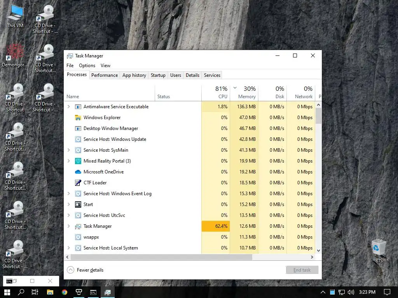Click the Start process icon in list
Viewport: 398px width, 298px height.
[x=78, y=204]
